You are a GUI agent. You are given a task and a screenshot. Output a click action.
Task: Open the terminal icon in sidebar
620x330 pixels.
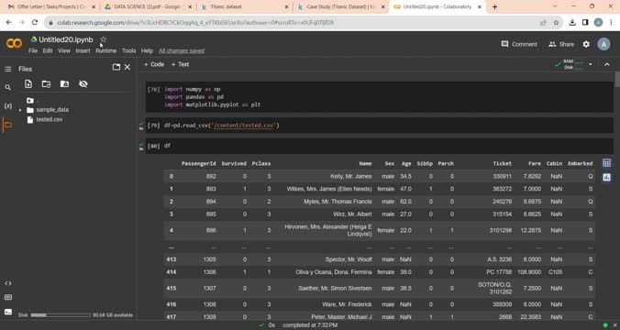point(8,312)
